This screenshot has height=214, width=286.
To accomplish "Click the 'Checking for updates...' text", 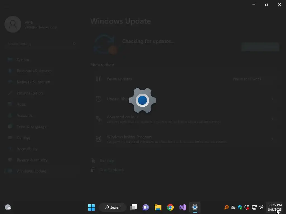I will pos(148,41).
